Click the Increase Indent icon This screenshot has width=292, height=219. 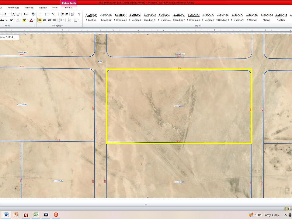click(x=66, y=14)
